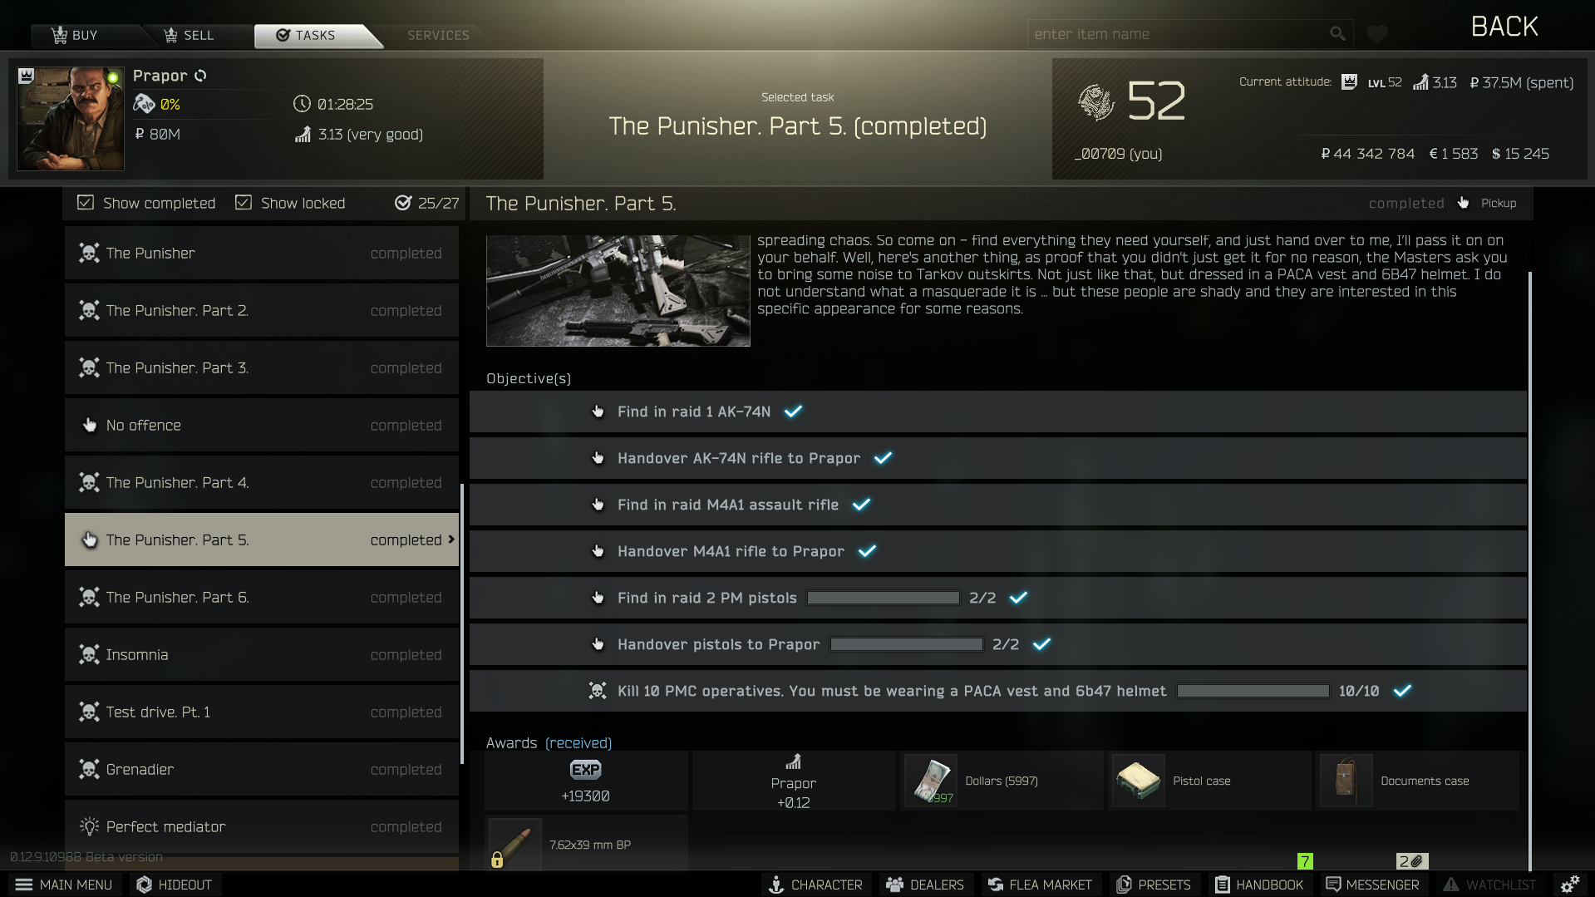Click the enter item name field
The image size is (1595, 897).
pos(1176,34)
